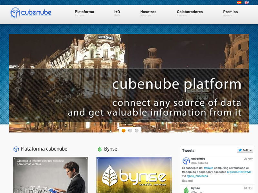Image resolution: width=258 pixels, height=193 pixels.
Task: Open the Bynse heading link
Action: 111,149
